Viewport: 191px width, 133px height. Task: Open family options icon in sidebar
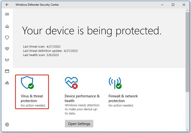pos(7,83)
